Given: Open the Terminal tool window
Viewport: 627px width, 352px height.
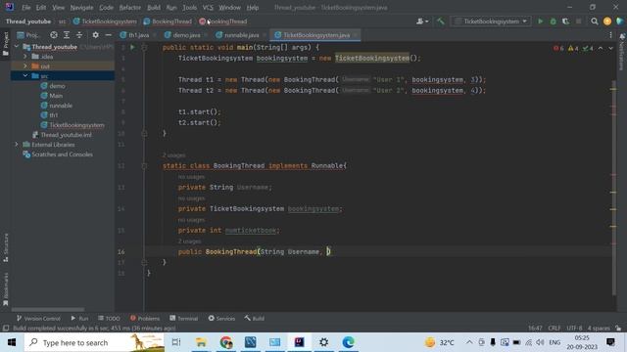Looking at the screenshot, I should tap(183, 319).
